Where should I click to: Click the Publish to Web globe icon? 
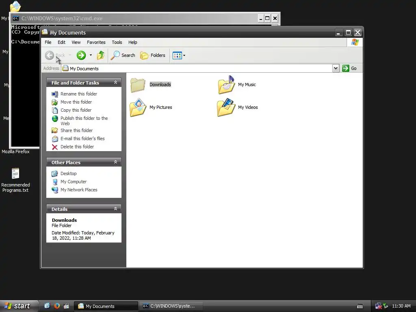[55, 119]
